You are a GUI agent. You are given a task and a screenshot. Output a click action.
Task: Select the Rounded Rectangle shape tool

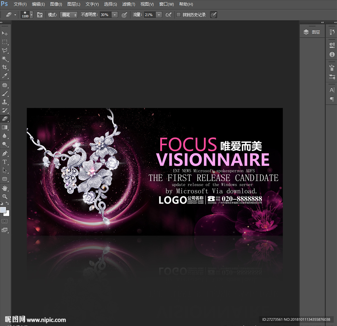coord(5,179)
